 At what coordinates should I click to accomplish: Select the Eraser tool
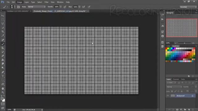pos(3,56)
